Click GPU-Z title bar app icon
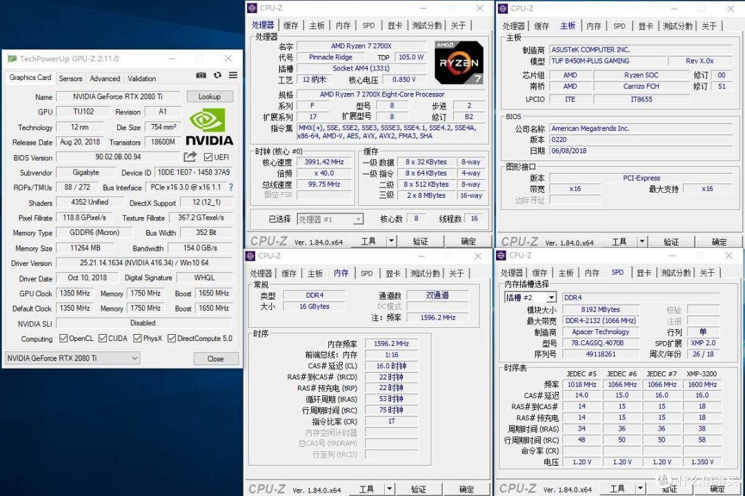745x496 pixels. pyautogui.click(x=12, y=59)
